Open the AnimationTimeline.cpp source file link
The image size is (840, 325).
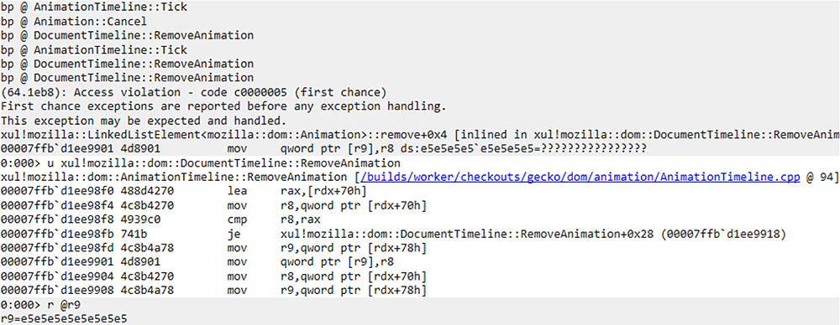click(x=576, y=177)
